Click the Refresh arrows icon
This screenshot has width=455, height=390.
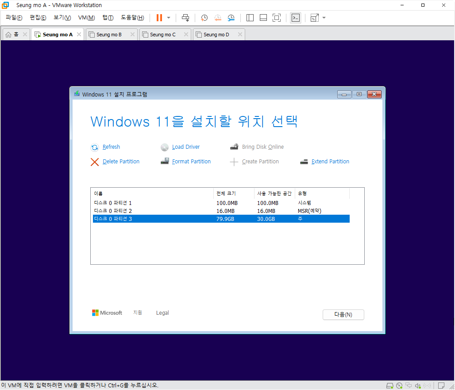coord(95,147)
